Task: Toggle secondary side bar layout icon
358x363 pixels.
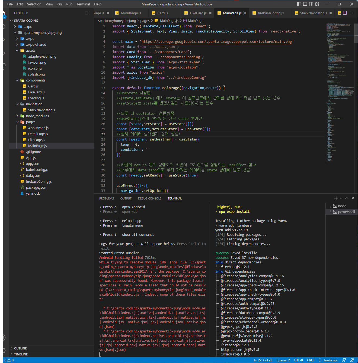Action: [x=311, y=4]
